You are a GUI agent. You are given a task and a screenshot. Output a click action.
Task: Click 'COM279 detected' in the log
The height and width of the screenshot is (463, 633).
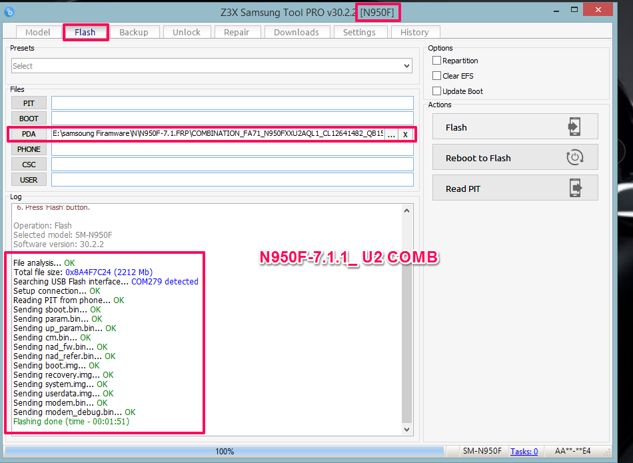tap(165, 281)
